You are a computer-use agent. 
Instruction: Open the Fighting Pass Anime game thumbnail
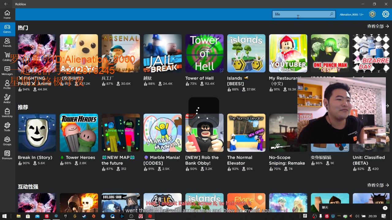[37, 53]
